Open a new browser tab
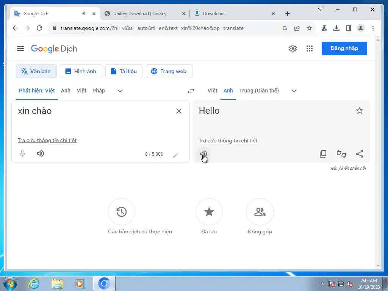The image size is (388, 291). point(287,14)
